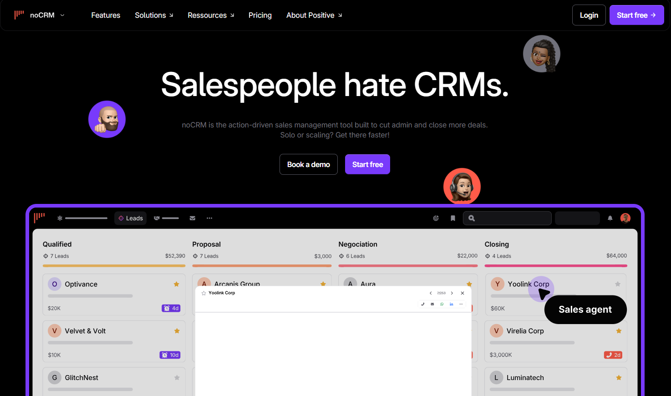The height and width of the screenshot is (396, 671).
Task: Click the magnifier search icon
Action: point(472,218)
